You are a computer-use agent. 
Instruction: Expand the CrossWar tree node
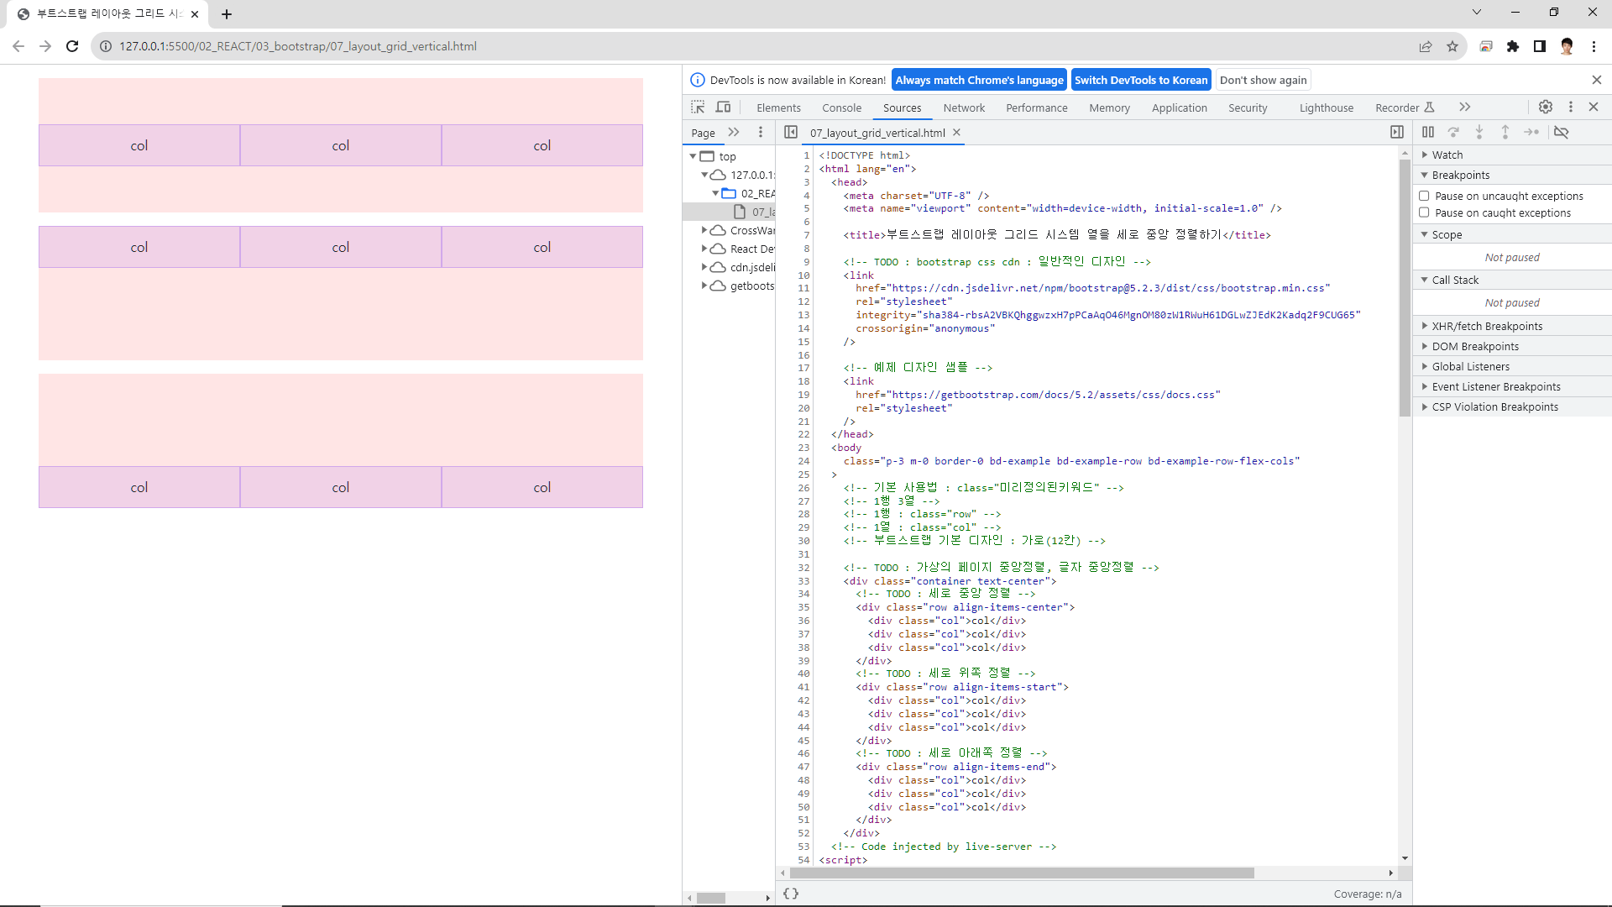704,230
